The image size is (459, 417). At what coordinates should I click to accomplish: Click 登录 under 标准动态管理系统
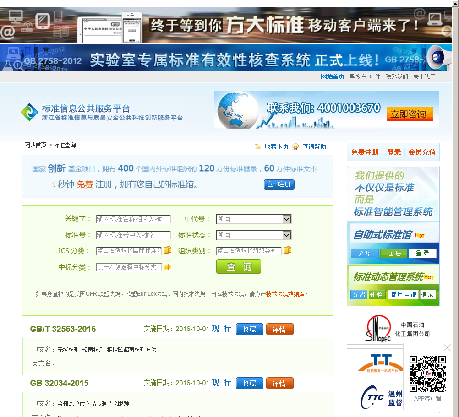click(428, 294)
